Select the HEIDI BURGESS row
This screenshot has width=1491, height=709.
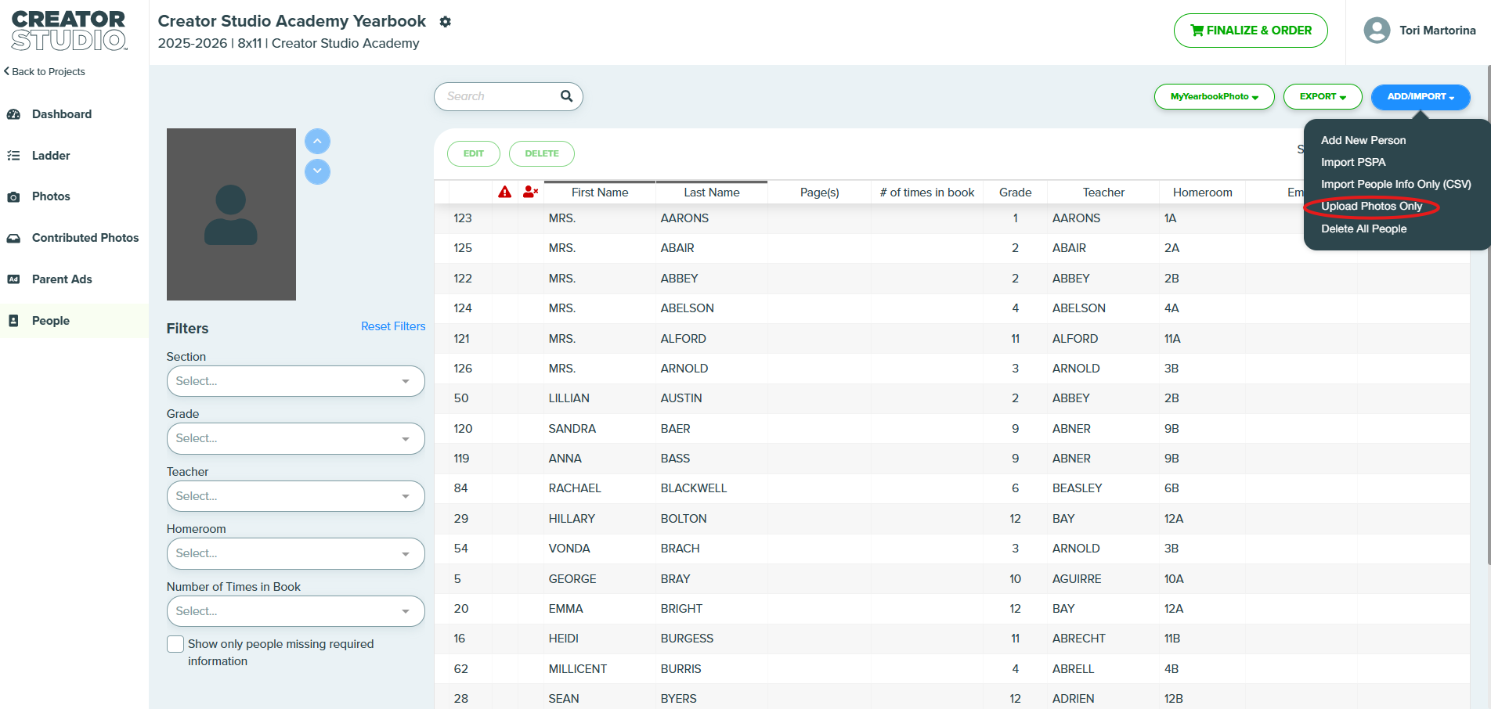[x=952, y=639]
